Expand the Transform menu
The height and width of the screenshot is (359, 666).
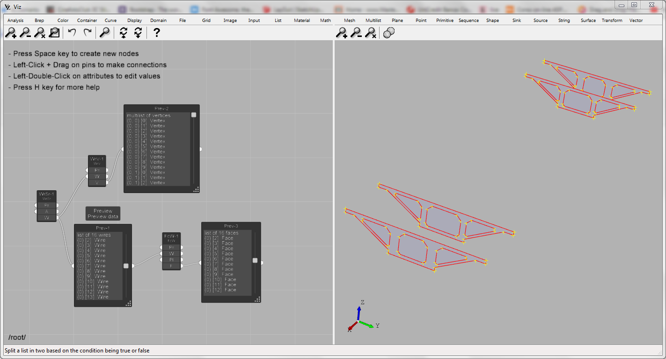(612, 21)
